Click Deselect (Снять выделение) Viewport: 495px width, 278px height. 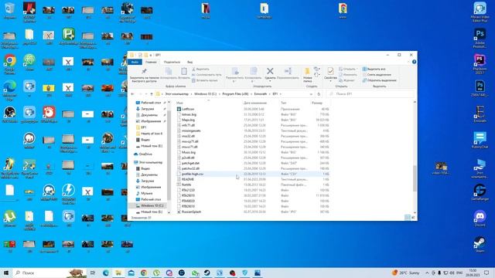click(377, 75)
